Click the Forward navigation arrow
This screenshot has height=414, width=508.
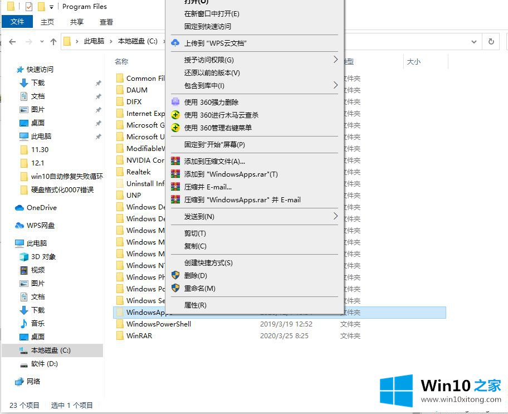29,41
